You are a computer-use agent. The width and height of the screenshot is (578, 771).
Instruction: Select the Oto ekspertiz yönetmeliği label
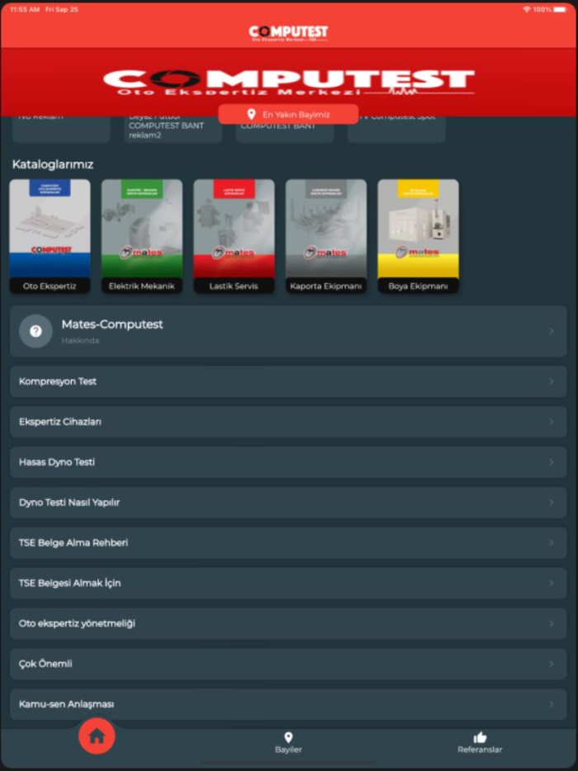click(x=77, y=623)
